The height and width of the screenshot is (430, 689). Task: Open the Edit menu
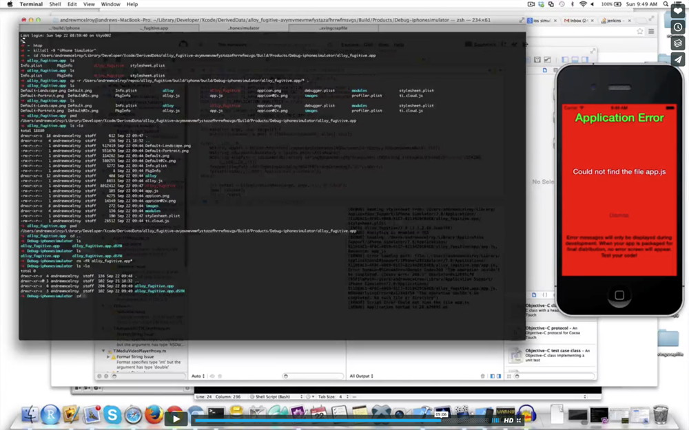tap(72, 4)
